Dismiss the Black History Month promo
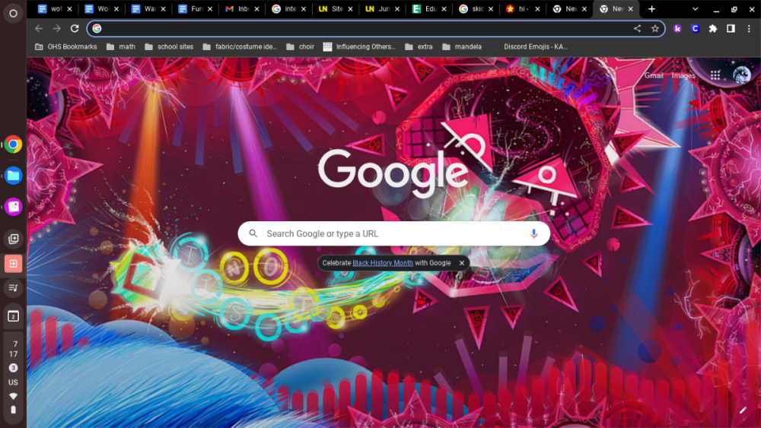 pos(461,263)
